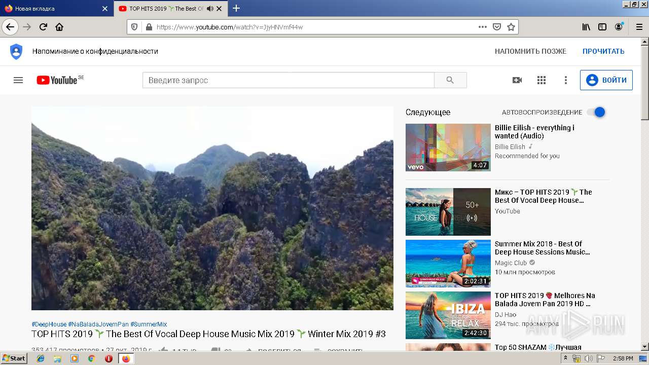Close the Новая вкладка tab
Image resolution: width=649 pixels, height=365 pixels.
click(x=105, y=9)
